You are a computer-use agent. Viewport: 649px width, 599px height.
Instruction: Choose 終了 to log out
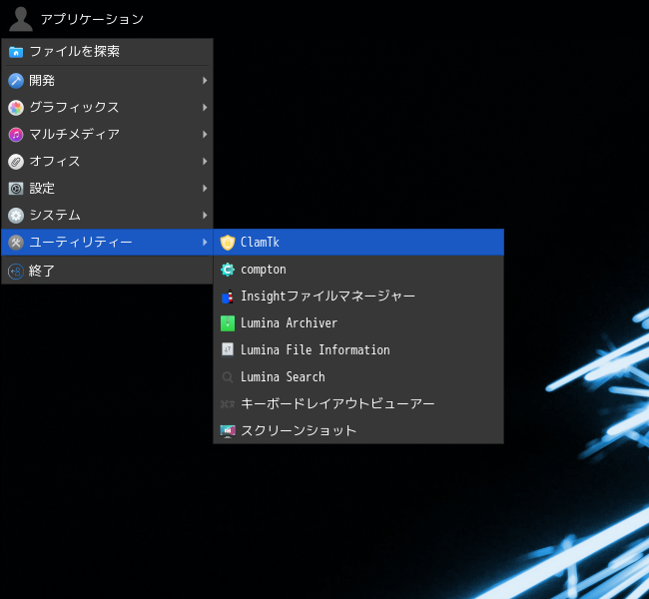(107, 271)
